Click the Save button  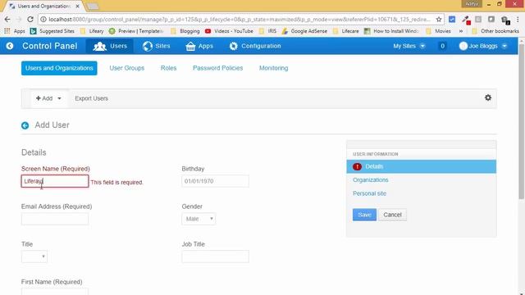click(x=364, y=215)
